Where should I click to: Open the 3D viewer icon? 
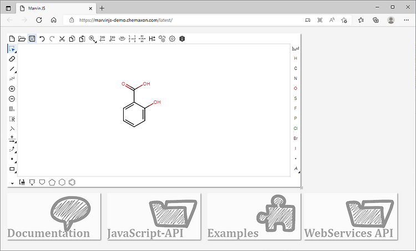(122, 39)
